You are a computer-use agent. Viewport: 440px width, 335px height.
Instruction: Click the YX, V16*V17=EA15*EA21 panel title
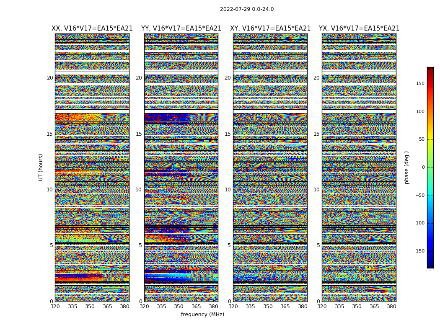[x=359, y=28]
